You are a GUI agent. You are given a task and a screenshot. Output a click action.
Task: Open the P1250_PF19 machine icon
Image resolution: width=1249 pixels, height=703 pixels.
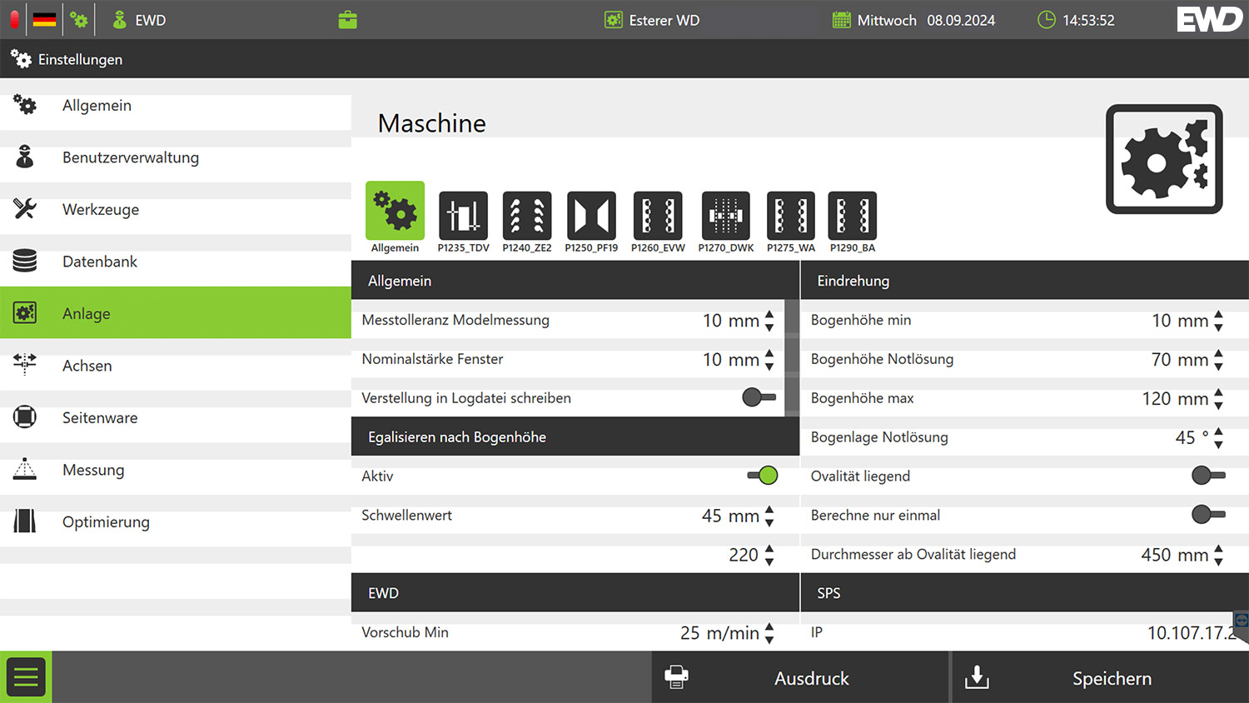pyautogui.click(x=591, y=217)
